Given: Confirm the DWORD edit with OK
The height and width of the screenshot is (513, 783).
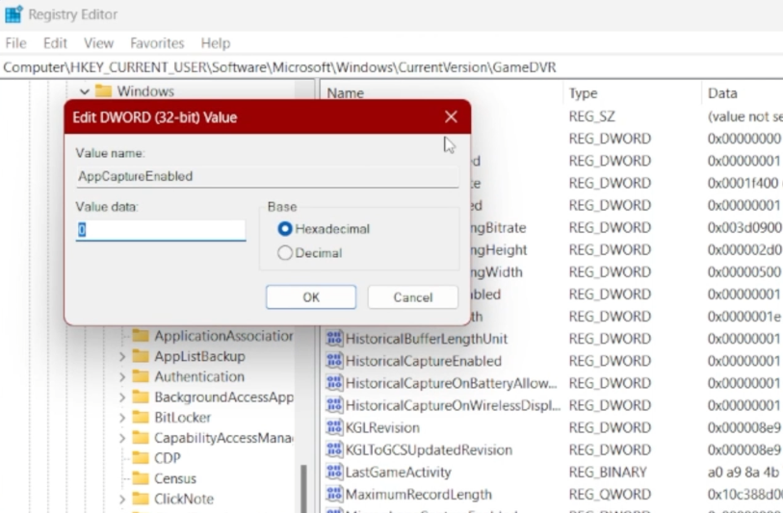Looking at the screenshot, I should (x=311, y=297).
